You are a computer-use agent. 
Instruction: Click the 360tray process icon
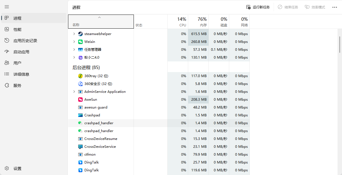coord(80,76)
